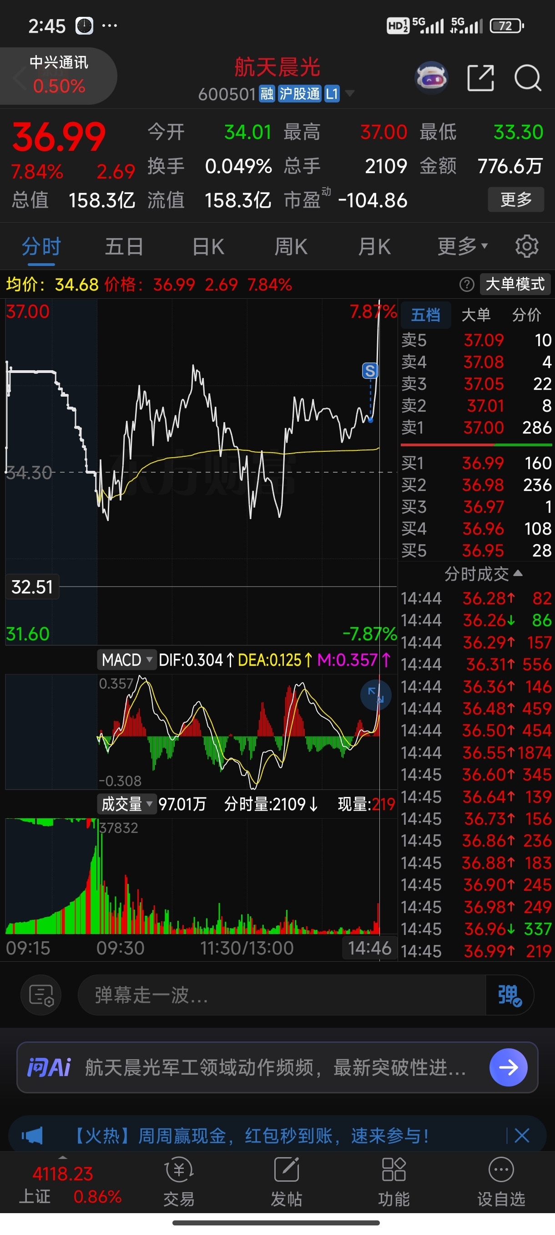Tap 设自选 add to watchlist icon
The image size is (555, 1235).
tap(501, 1181)
